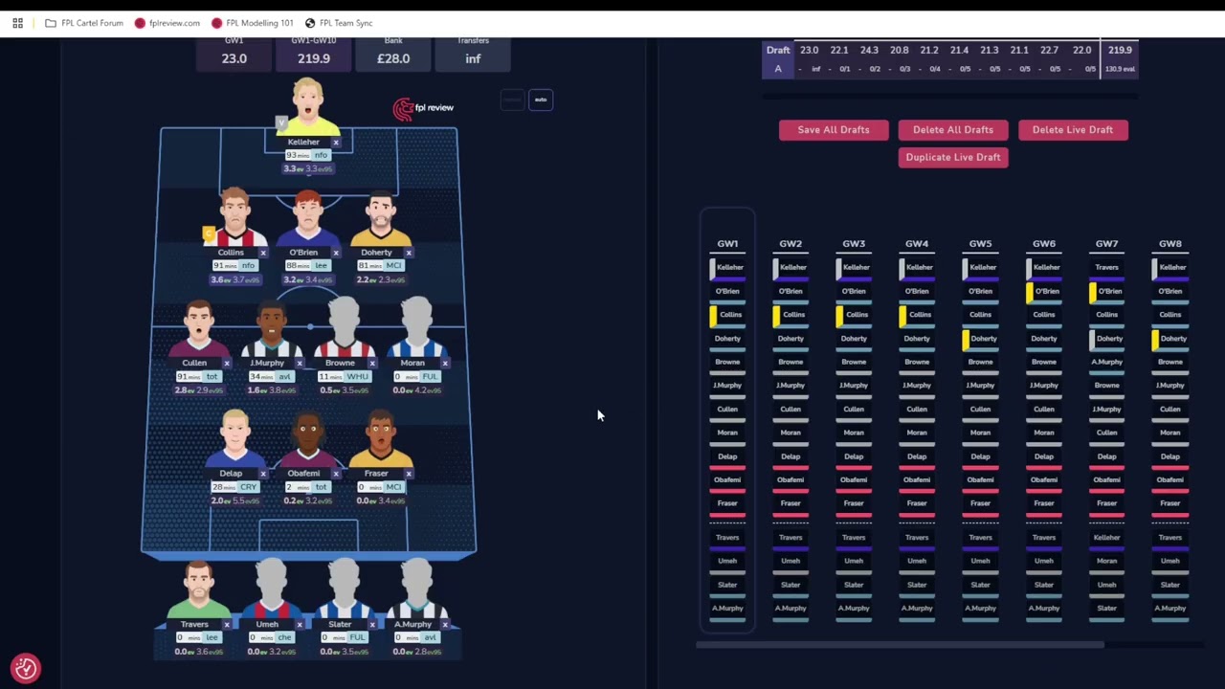The image size is (1225, 689).
Task: Open the FPL Cartel Forum bookmark
Action: coord(84,23)
